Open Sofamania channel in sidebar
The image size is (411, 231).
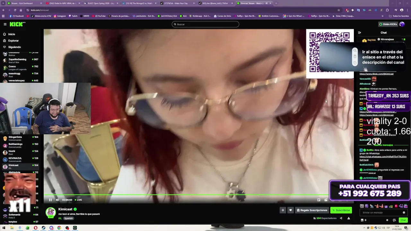pyautogui.click(x=21, y=216)
